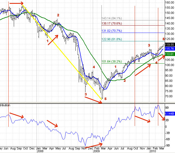175x153 pixels.
Task: Click the black 119.55 last price tag
Action: (170, 45)
